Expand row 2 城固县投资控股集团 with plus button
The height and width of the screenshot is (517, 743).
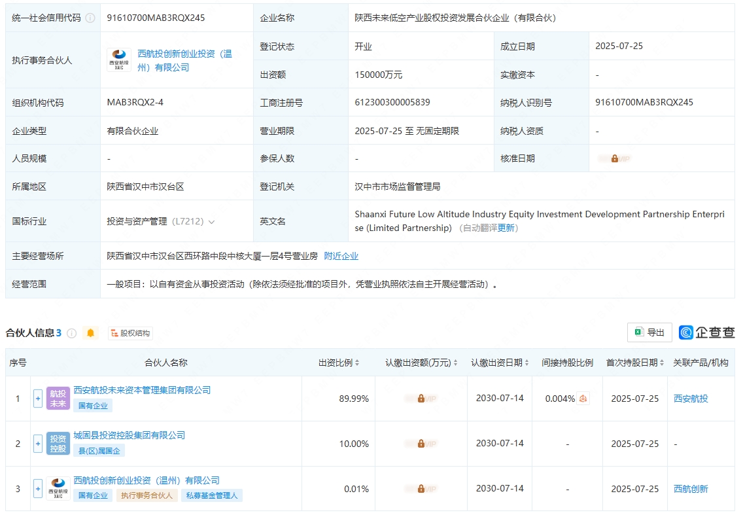(x=38, y=444)
